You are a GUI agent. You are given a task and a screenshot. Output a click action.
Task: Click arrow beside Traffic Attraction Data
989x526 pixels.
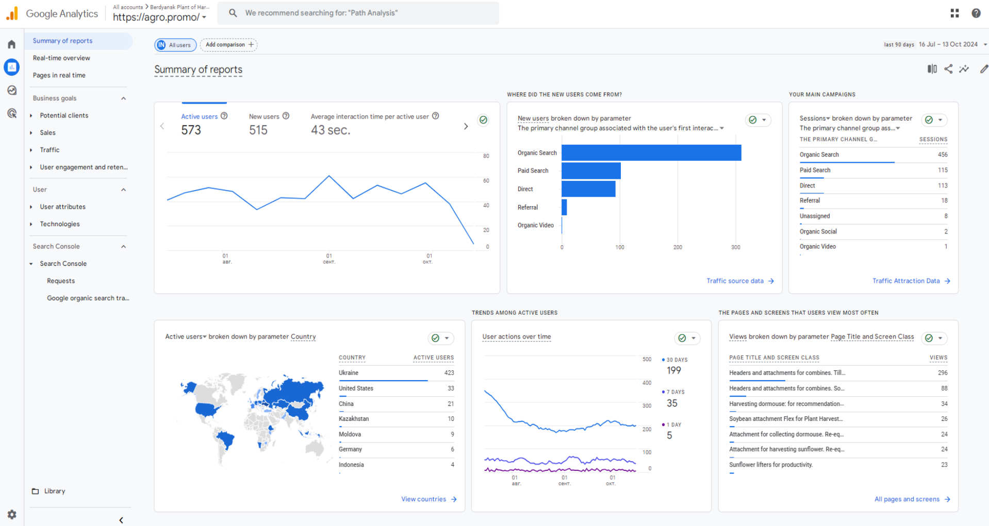tap(947, 281)
